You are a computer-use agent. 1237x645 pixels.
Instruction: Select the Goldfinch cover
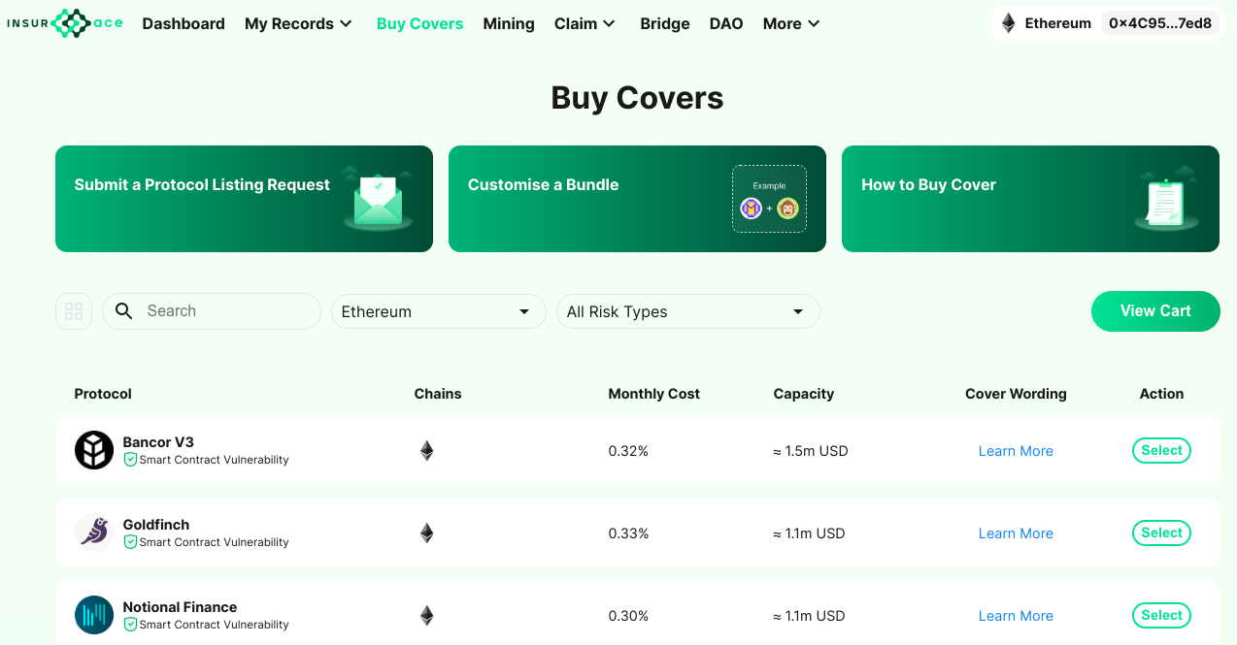click(x=1161, y=532)
